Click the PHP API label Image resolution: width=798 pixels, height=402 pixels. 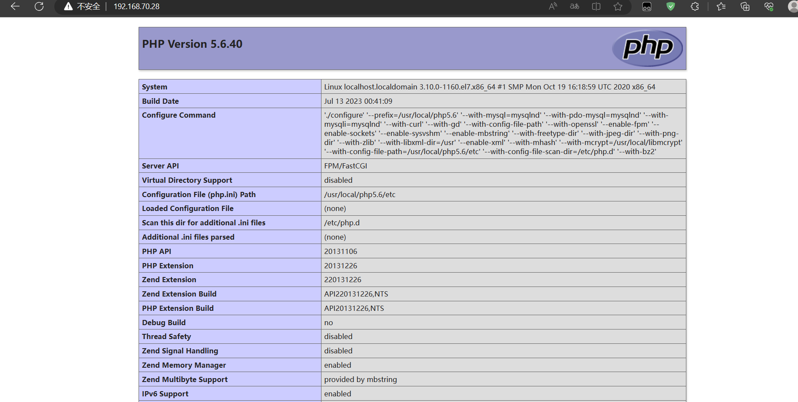[x=156, y=251]
